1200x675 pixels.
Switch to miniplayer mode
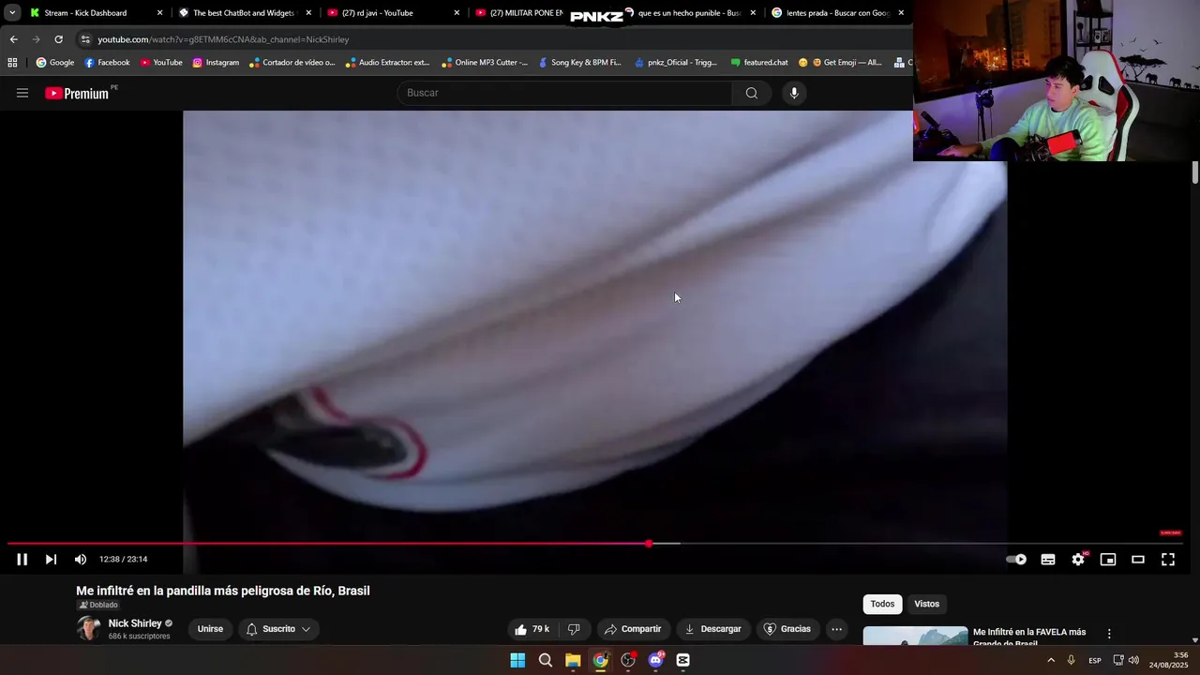1108,560
